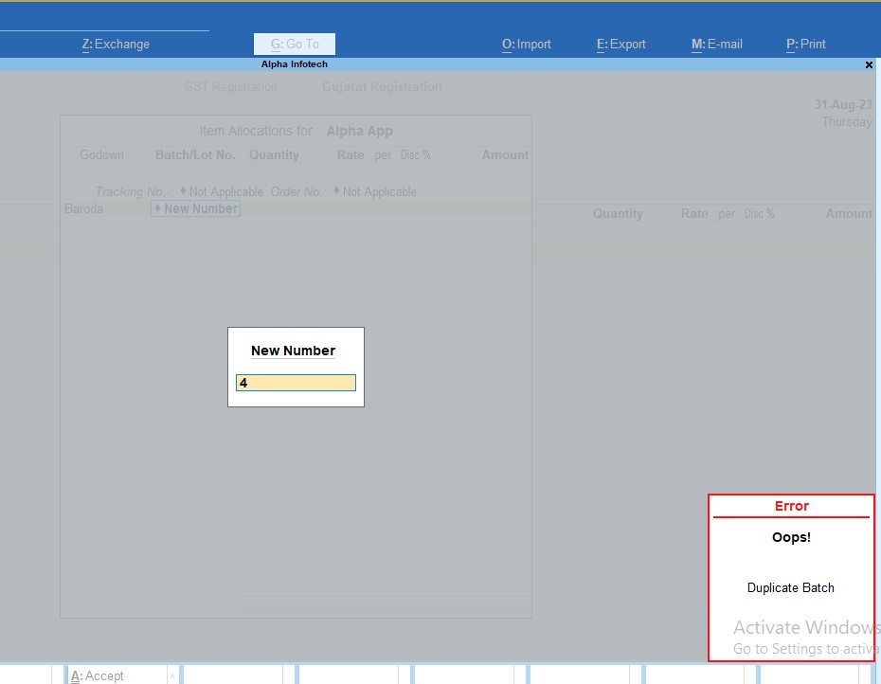Click the New Number input field

295,382
